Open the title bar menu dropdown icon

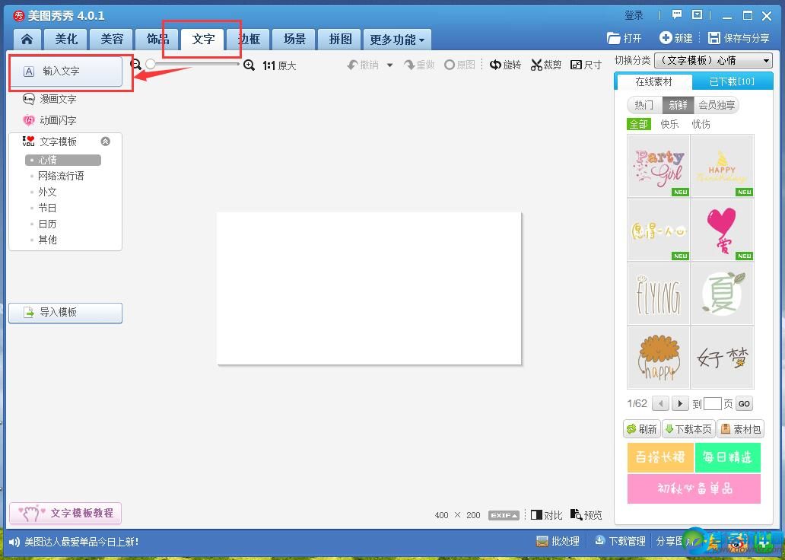pyautogui.click(x=697, y=15)
